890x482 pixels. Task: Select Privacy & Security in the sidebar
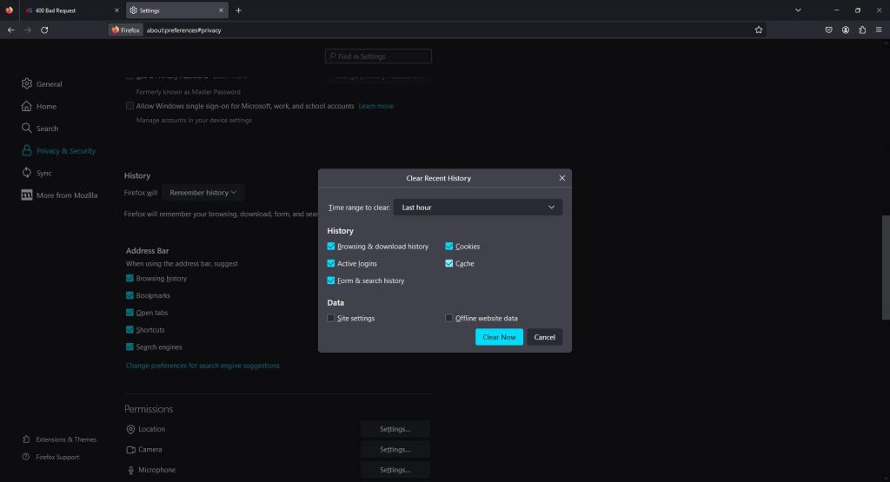(65, 151)
